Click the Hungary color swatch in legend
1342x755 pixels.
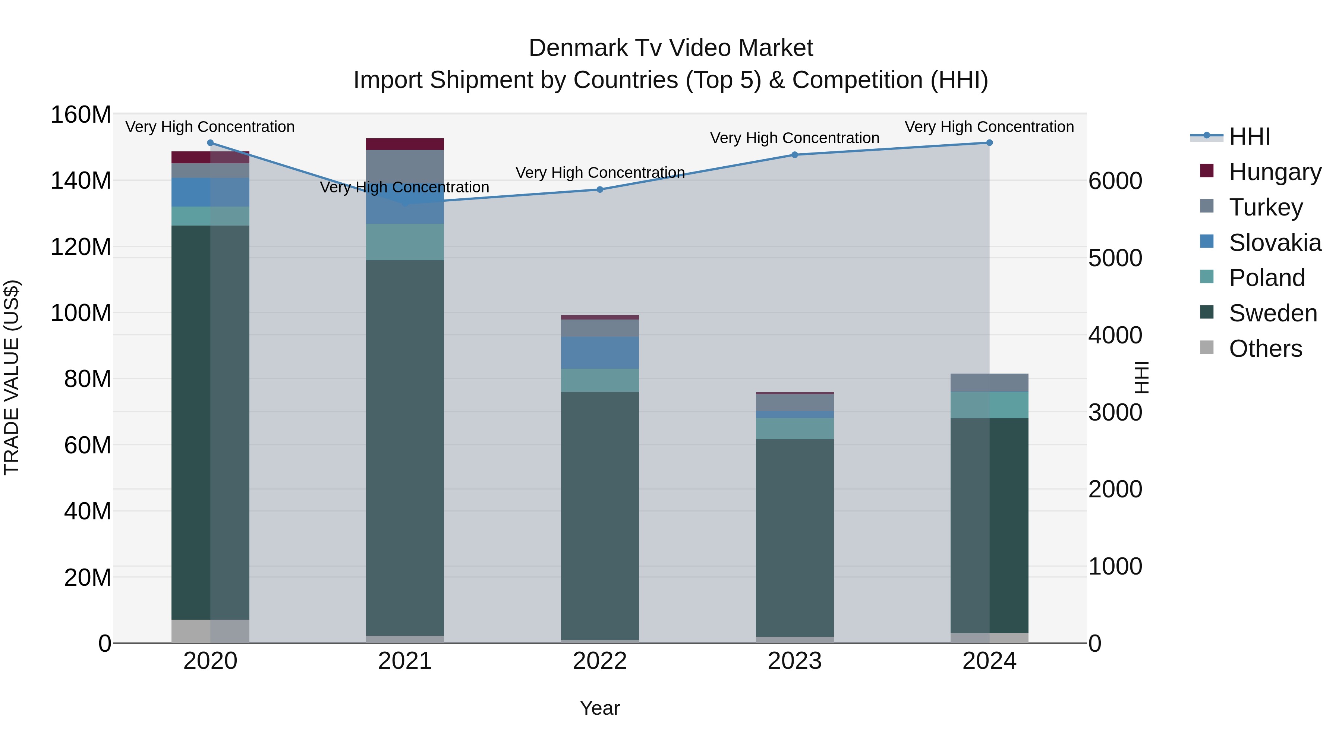tap(1207, 170)
